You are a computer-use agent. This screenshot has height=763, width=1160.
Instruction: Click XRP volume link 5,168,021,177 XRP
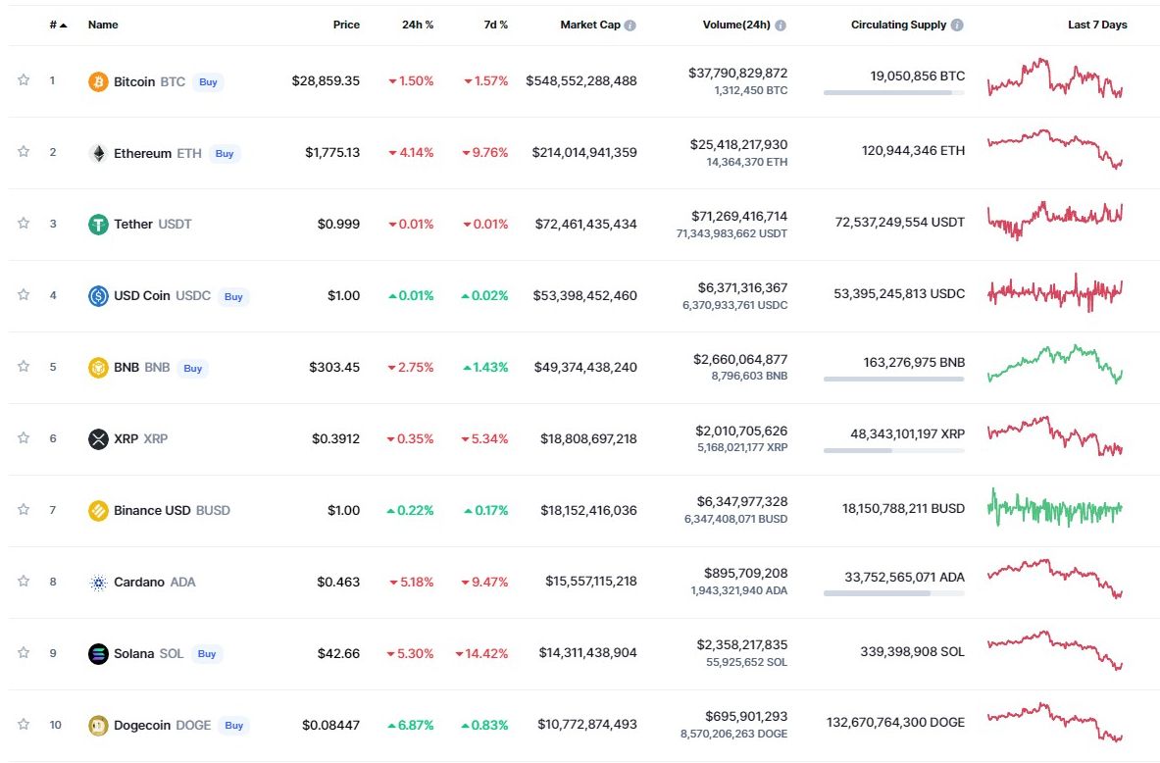click(742, 448)
